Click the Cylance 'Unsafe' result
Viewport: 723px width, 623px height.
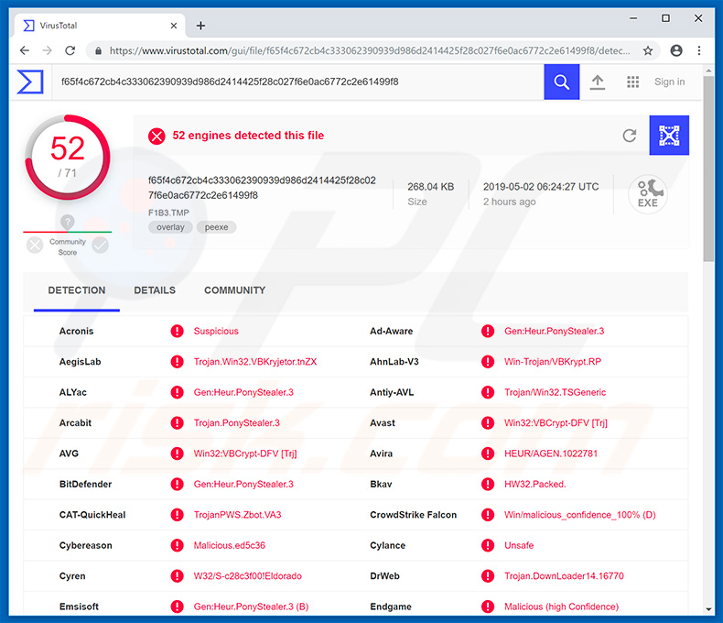(x=519, y=545)
